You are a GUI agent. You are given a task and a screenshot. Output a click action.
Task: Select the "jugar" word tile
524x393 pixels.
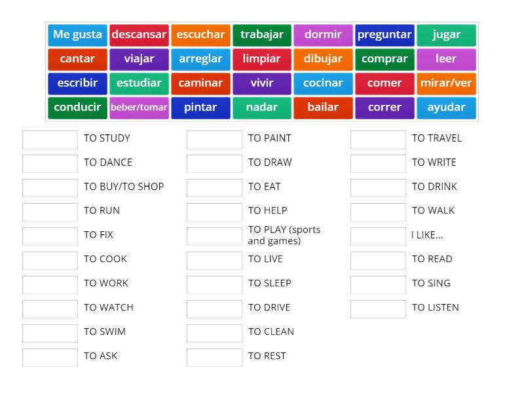(446, 35)
